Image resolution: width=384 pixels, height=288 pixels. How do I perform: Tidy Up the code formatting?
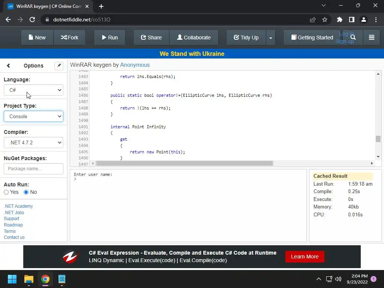coord(246,37)
